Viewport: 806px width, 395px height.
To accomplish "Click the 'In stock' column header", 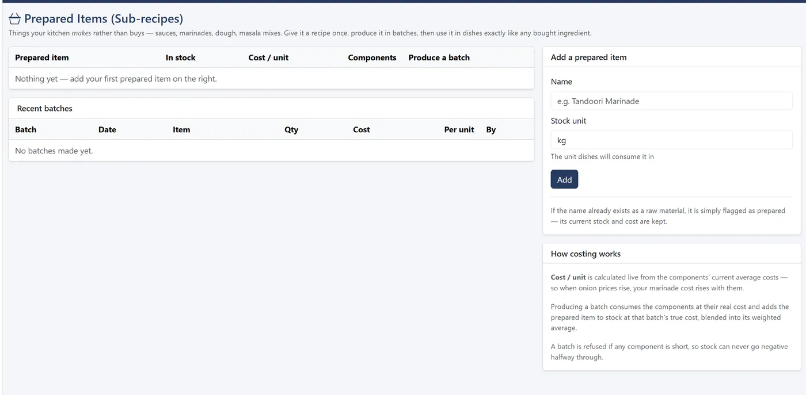I will (x=181, y=57).
